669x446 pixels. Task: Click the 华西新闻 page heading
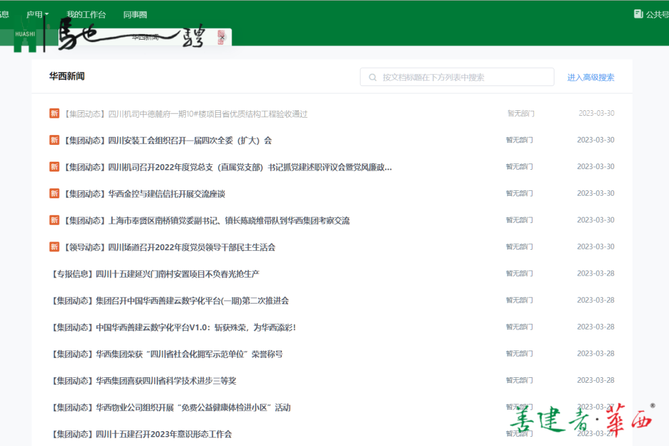[x=67, y=76]
